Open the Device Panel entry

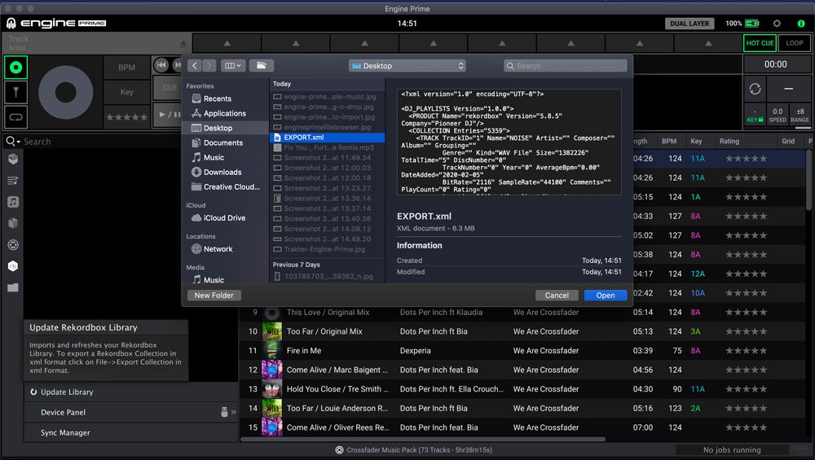[64, 412]
